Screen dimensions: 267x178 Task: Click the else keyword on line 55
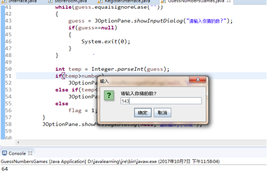(62, 104)
